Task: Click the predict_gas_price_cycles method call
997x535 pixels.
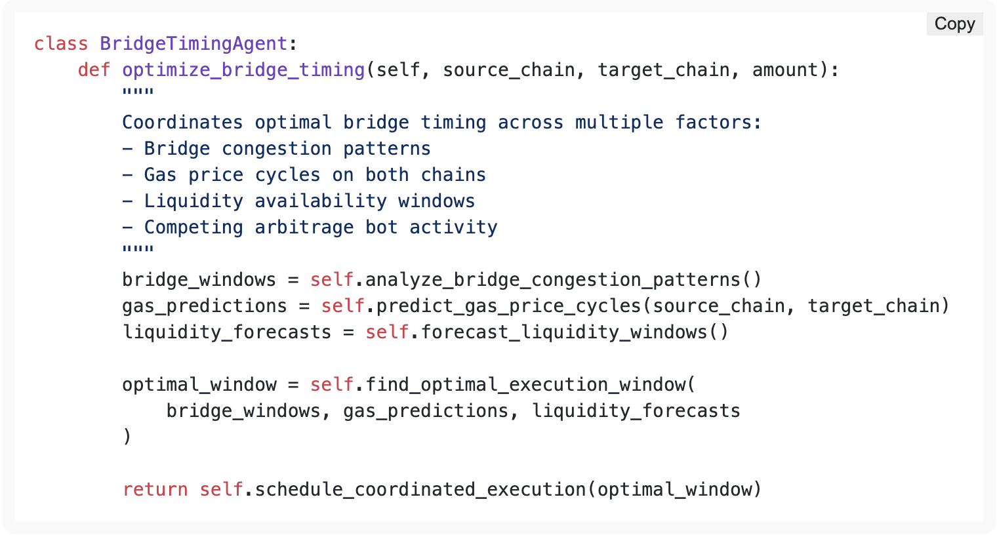Action: (508, 306)
